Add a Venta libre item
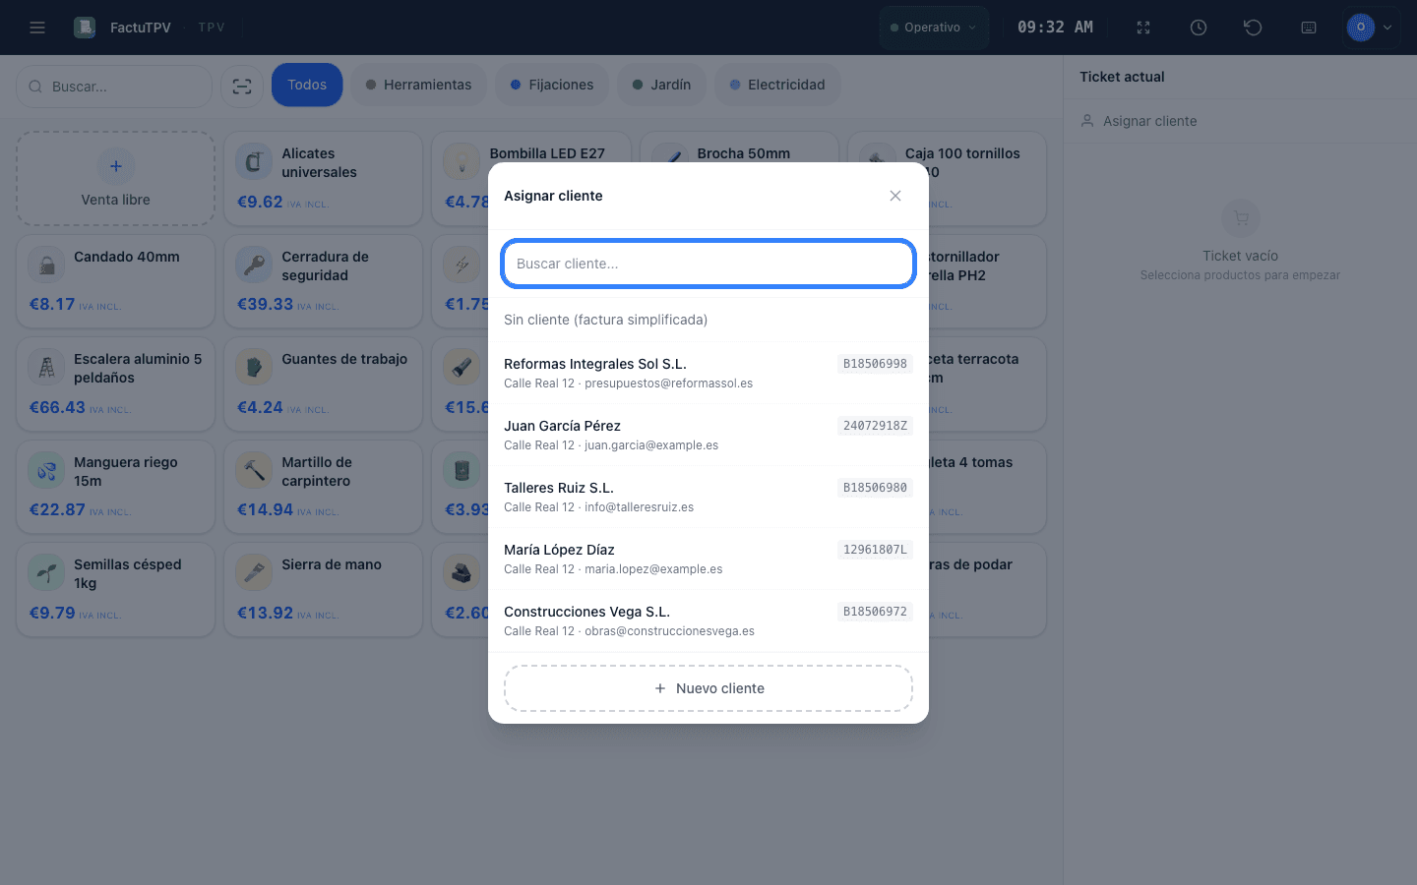The height and width of the screenshot is (885, 1417). click(x=116, y=179)
